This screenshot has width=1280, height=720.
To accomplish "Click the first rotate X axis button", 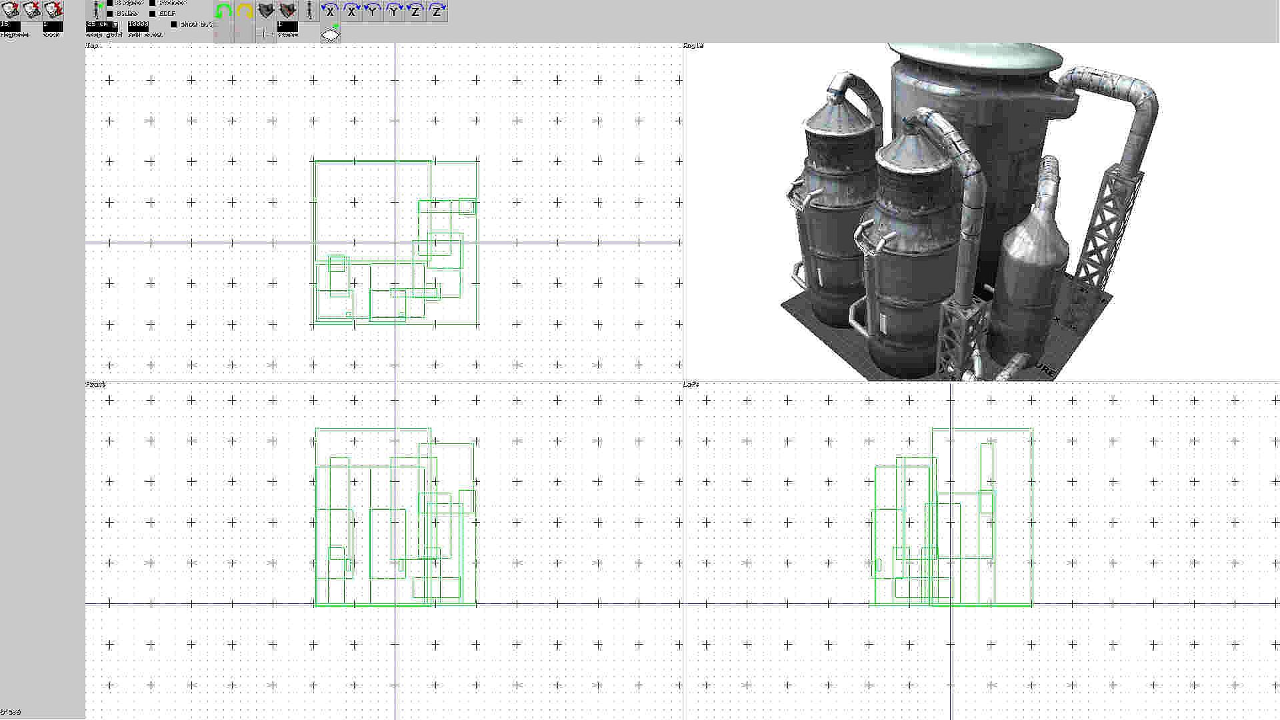I will (x=329, y=11).
